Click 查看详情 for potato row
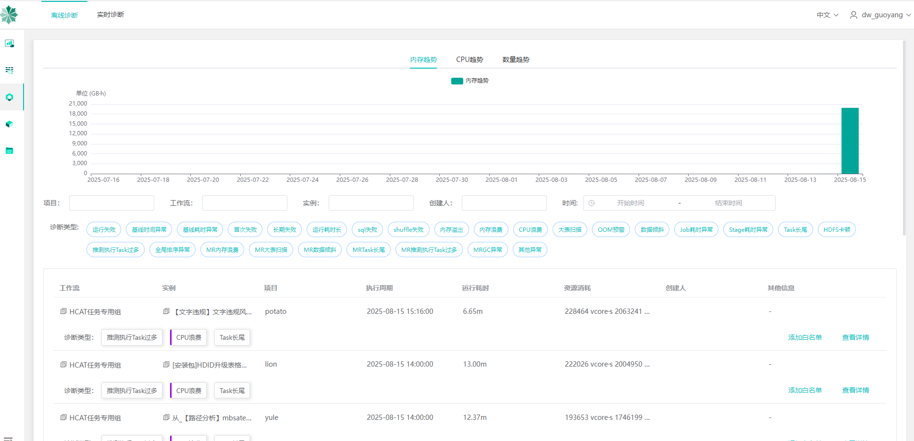This screenshot has width=914, height=441. [855, 337]
